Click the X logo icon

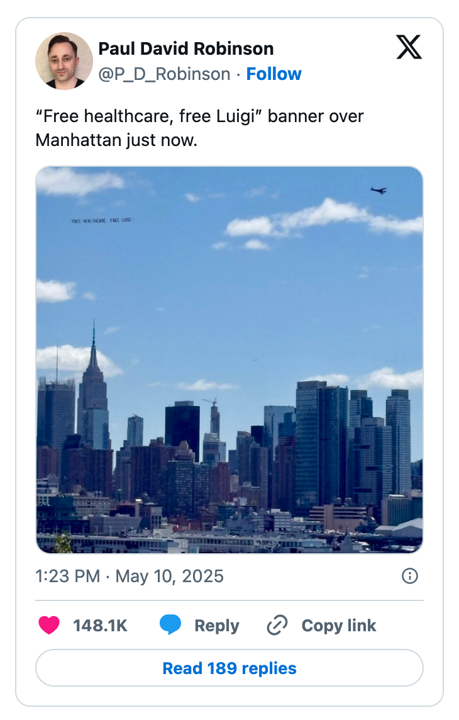click(x=409, y=48)
